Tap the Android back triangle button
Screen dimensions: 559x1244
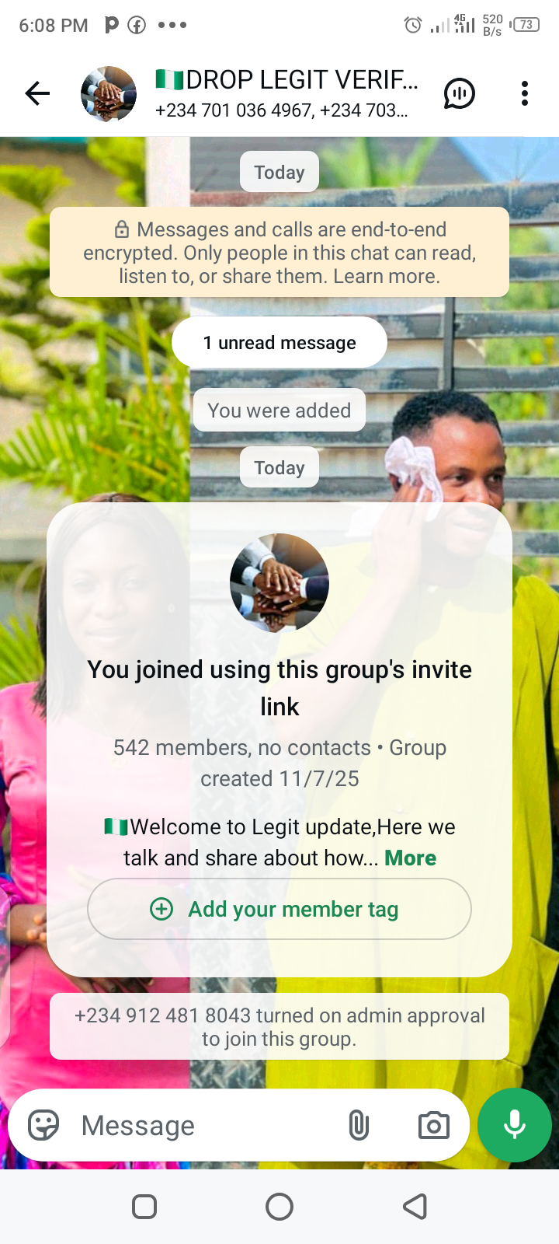415,1207
